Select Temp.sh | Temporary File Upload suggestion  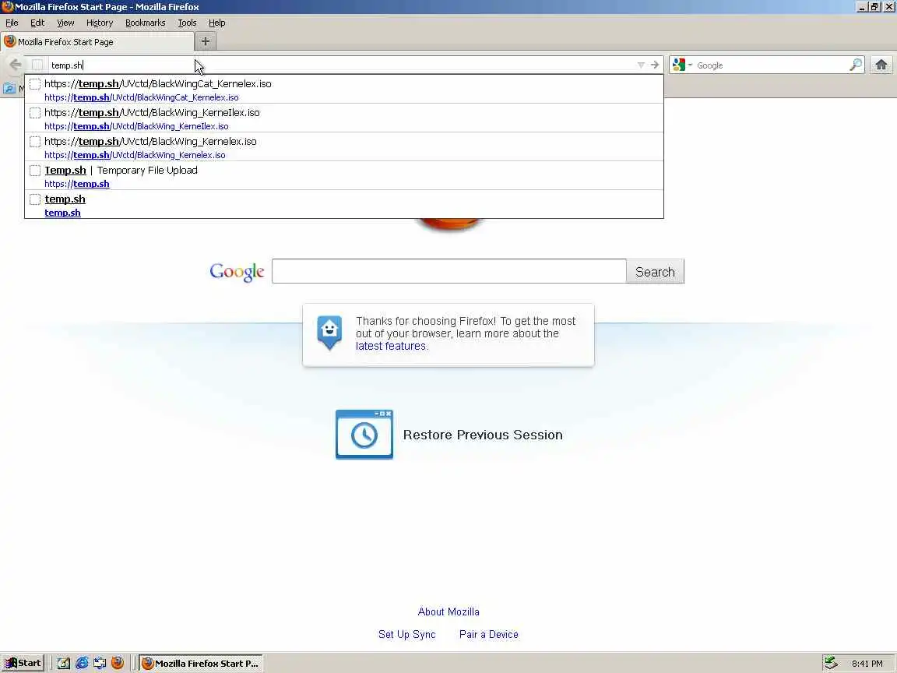[344, 176]
